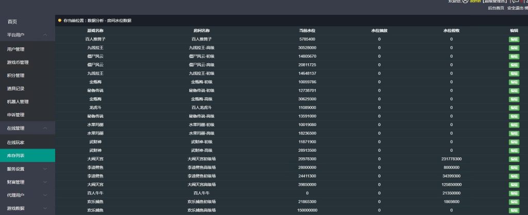The height and width of the screenshot is (215, 528).
Task: Click the 水位税收 column header
Action: point(452,30)
